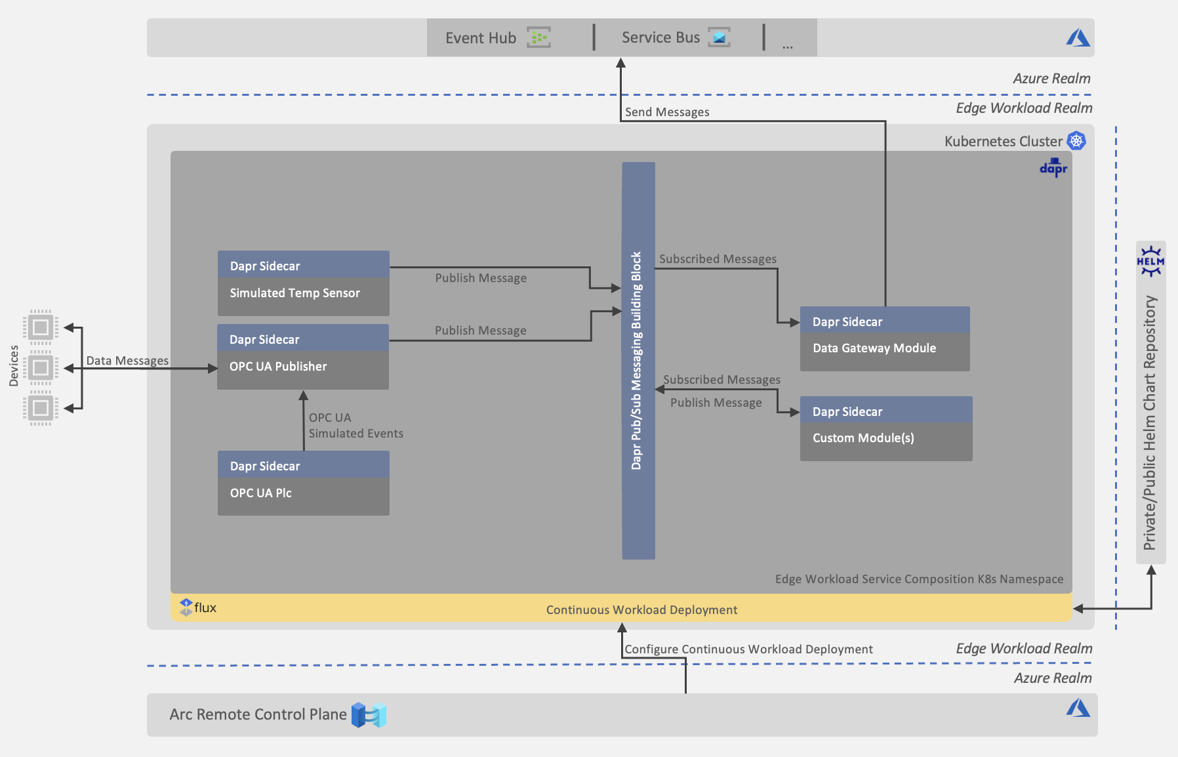1178x757 pixels.
Task: Click the OPC UA Simulated Events label
Action: [355, 426]
